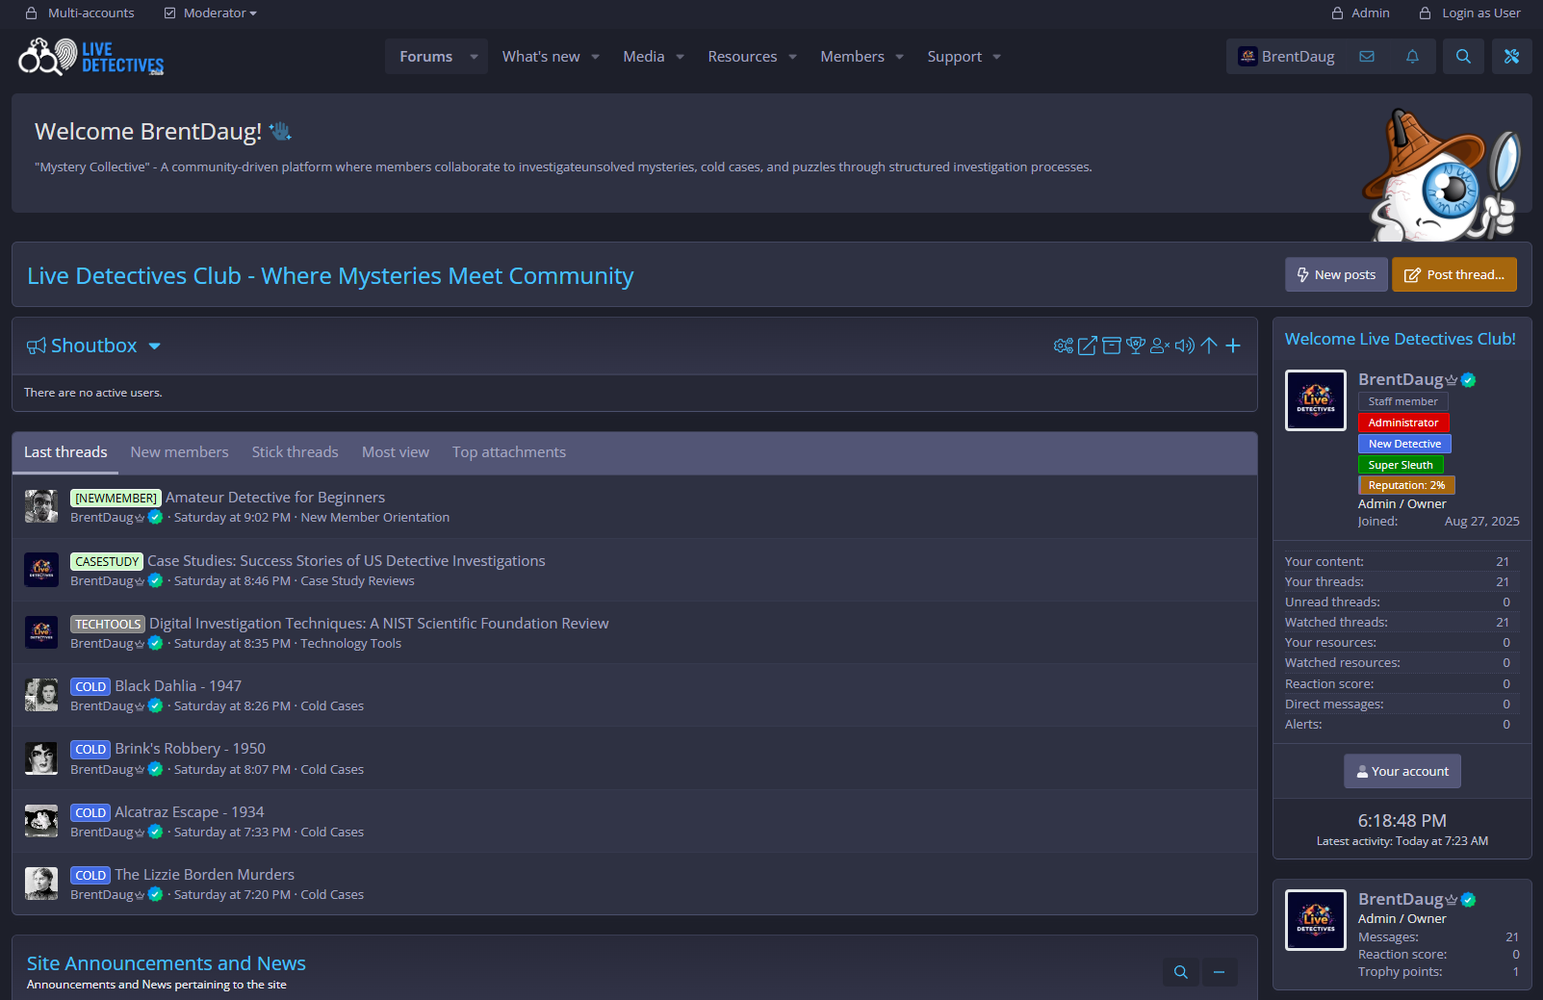Screen dimensions: 1543x1000
Task: Open Black Dahlia - 1947 thread
Action: (178, 686)
